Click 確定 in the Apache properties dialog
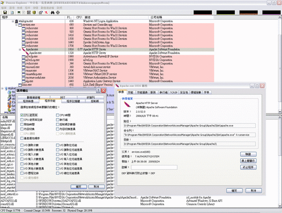Viewport: 282px width, 213px height. pos(235,191)
